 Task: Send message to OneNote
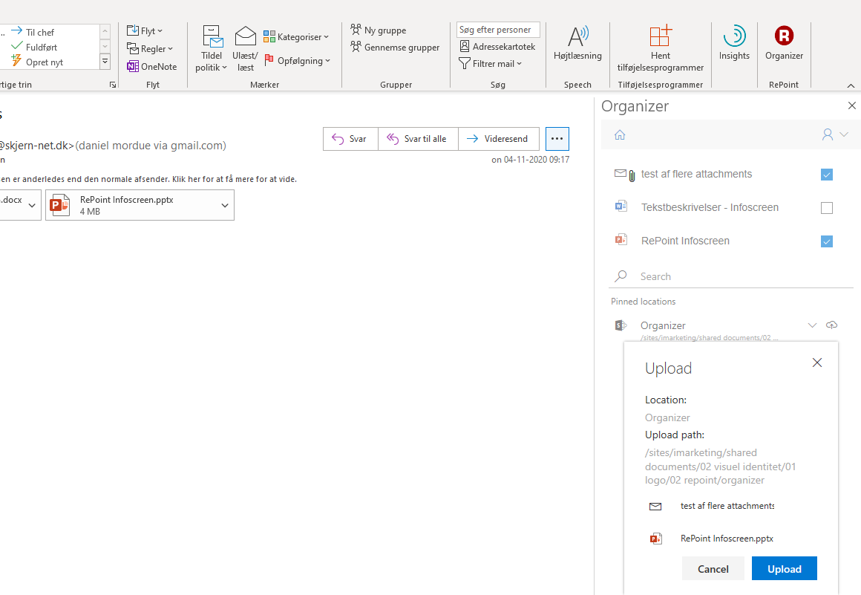152,67
